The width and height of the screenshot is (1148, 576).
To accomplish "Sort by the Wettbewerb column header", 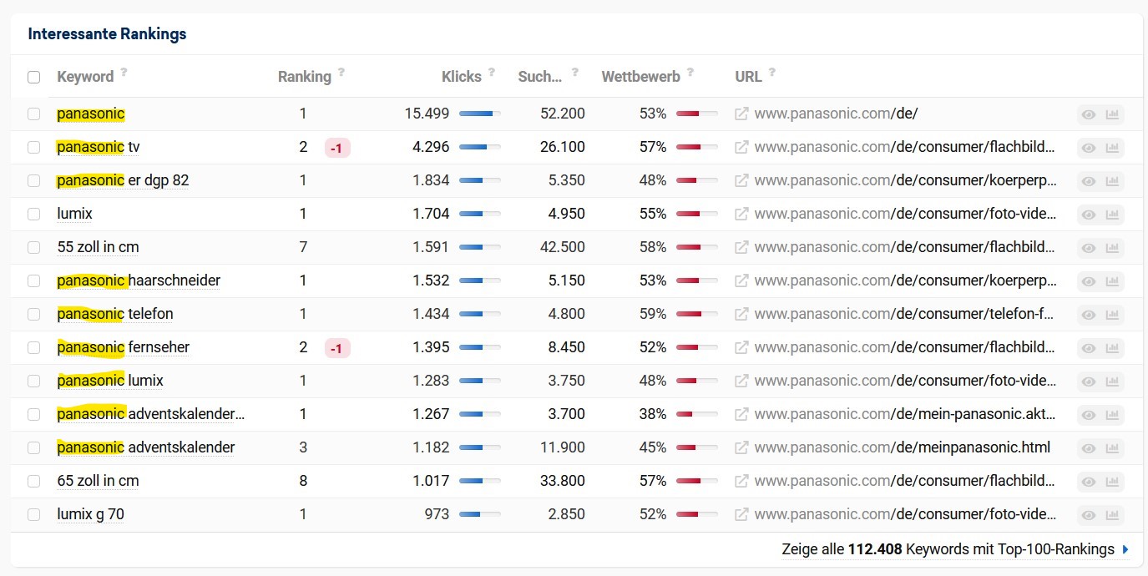I will coord(641,77).
